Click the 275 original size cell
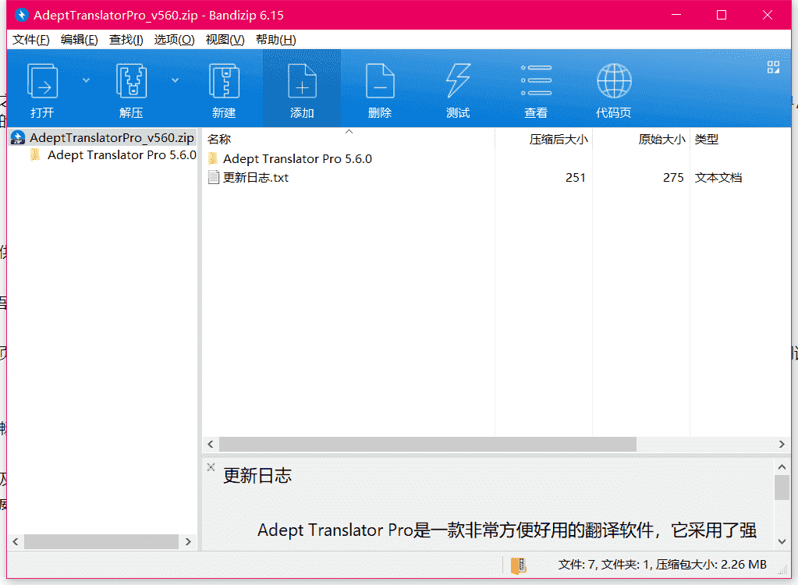 click(673, 178)
